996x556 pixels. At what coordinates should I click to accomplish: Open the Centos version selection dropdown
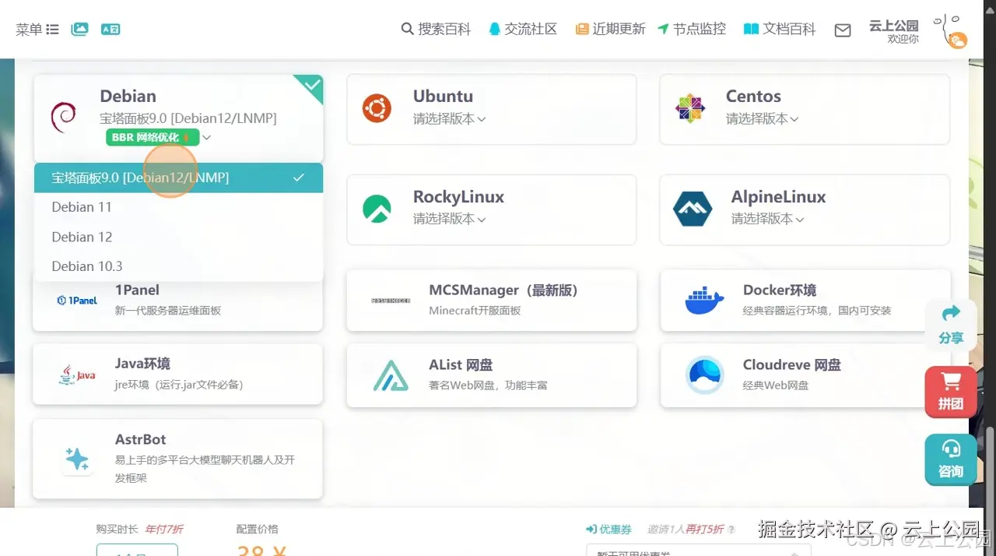[763, 120]
